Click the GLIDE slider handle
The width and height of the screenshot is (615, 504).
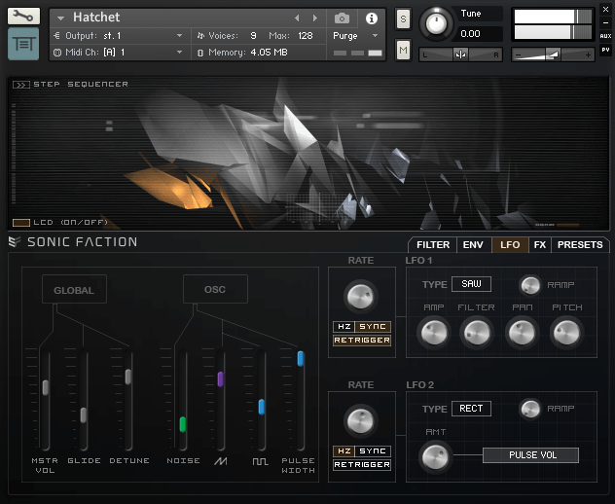84,414
